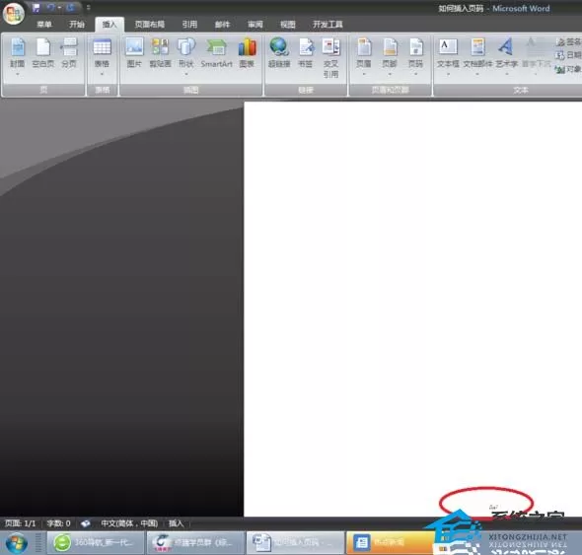The width and height of the screenshot is (582, 555).
Task: Insert a hyperlink (超链接)
Action: coord(279,53)
